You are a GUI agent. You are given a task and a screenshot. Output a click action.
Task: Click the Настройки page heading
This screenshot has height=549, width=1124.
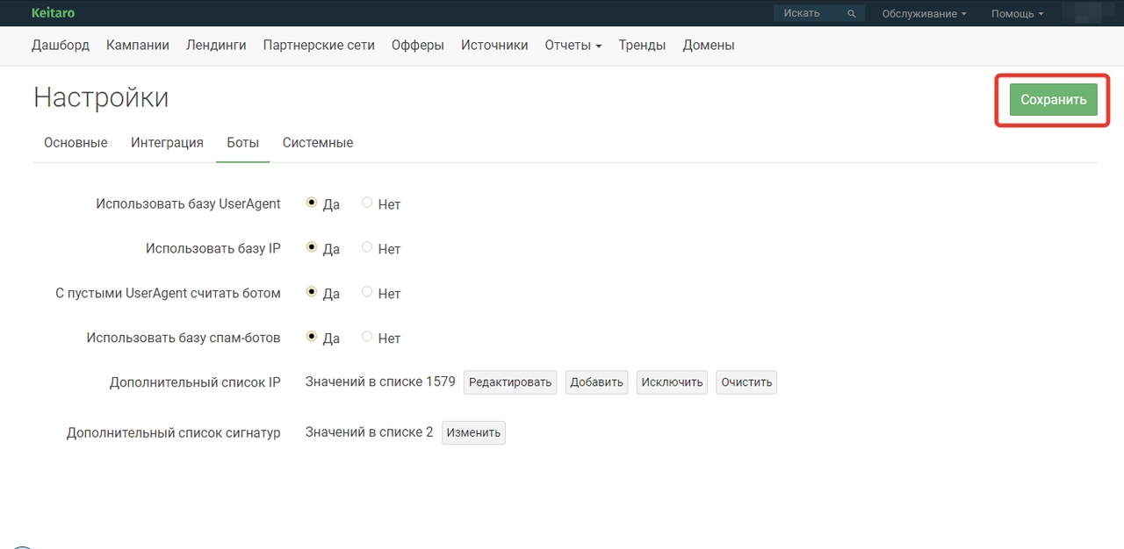click(x=101, y=97)
